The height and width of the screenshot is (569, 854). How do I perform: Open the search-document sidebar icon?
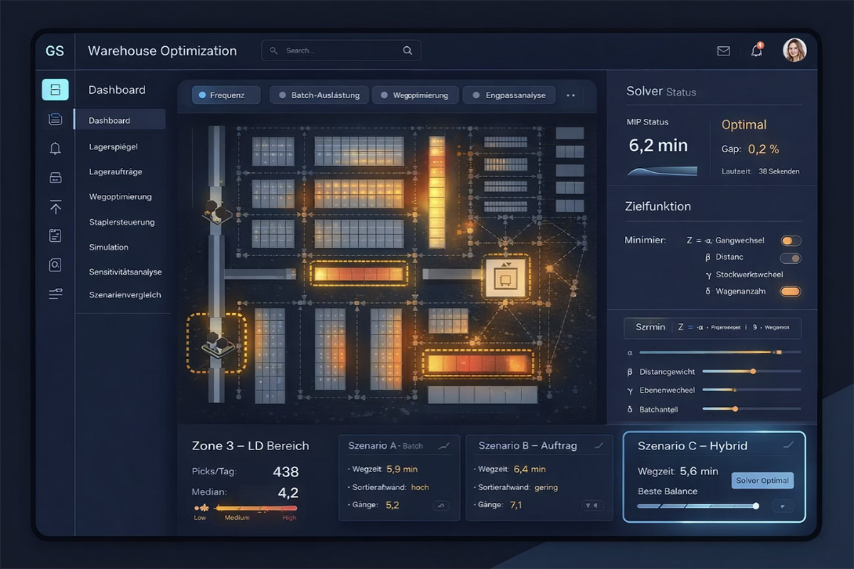coord(55,265)
